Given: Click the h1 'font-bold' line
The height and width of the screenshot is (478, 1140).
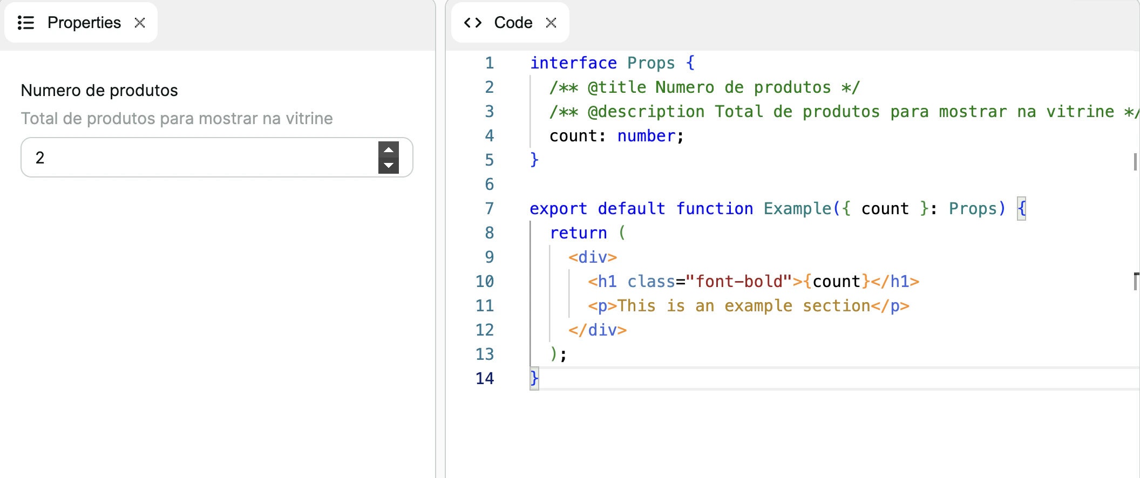Looking at the screenshot, I should point(754,281).
